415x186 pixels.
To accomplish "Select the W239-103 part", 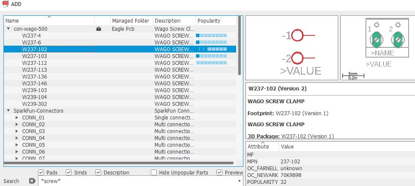I will click(35, 90).
